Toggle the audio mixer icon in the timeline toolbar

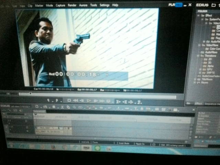(x=163, y=109)
